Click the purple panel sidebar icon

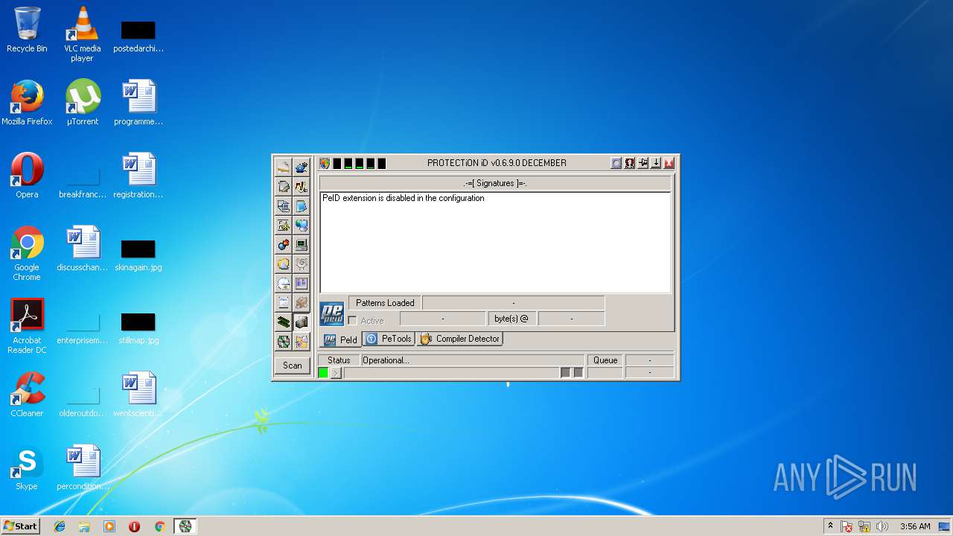301,283
